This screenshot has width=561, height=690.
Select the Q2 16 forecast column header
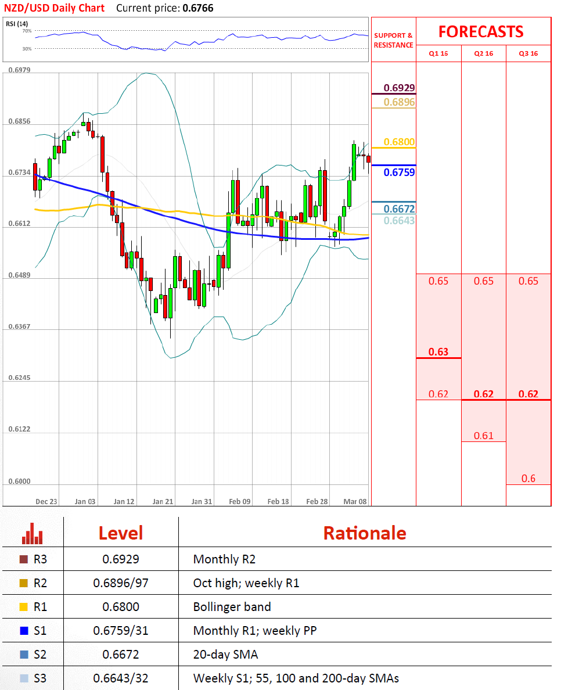tap(484, 53)
